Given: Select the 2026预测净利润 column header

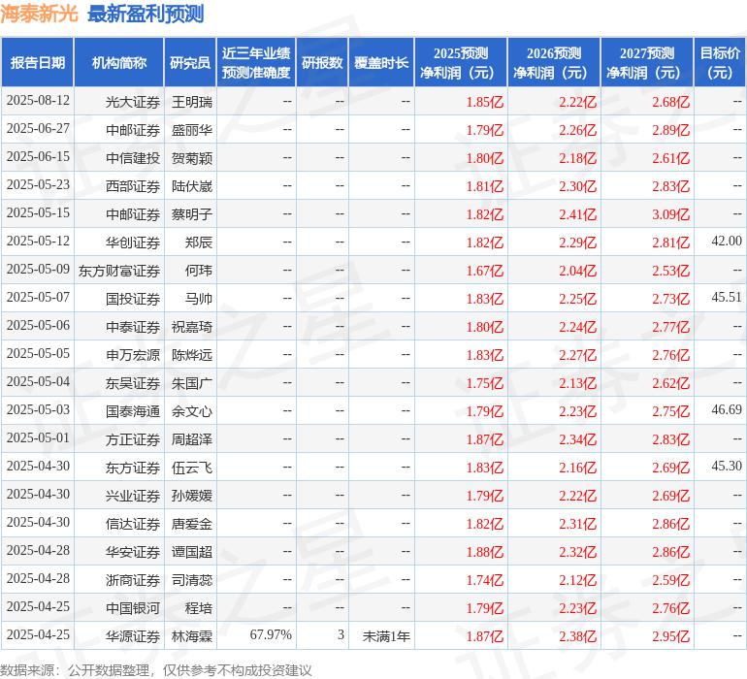Looking at the screenshot, I should click(x=553, y=63).
